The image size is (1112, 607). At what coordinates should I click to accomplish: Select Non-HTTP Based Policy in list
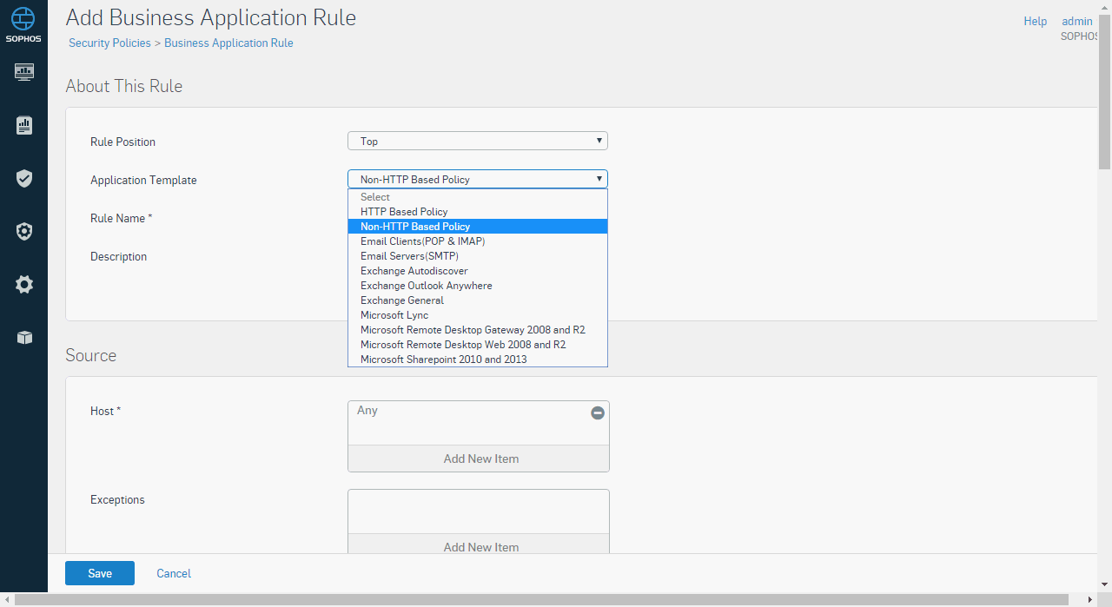coord(478,227)
